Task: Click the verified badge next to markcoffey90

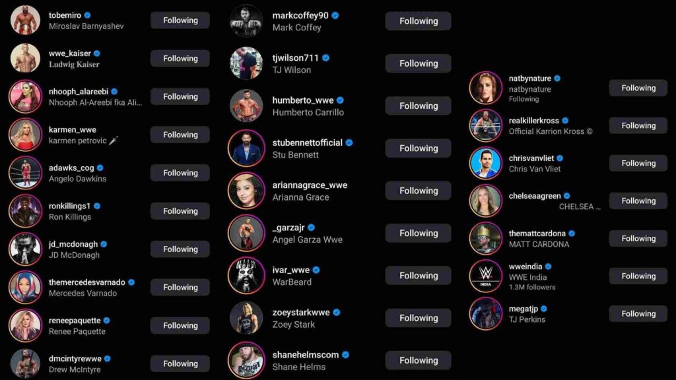Action: (x=335, y=16)
